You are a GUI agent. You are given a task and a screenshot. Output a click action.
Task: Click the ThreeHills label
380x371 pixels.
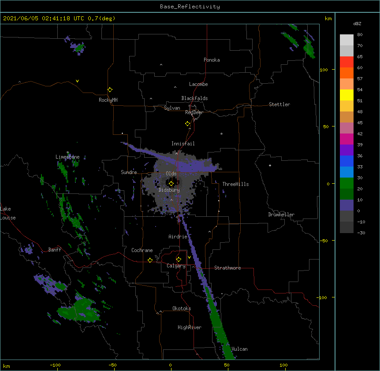point(235,184)
